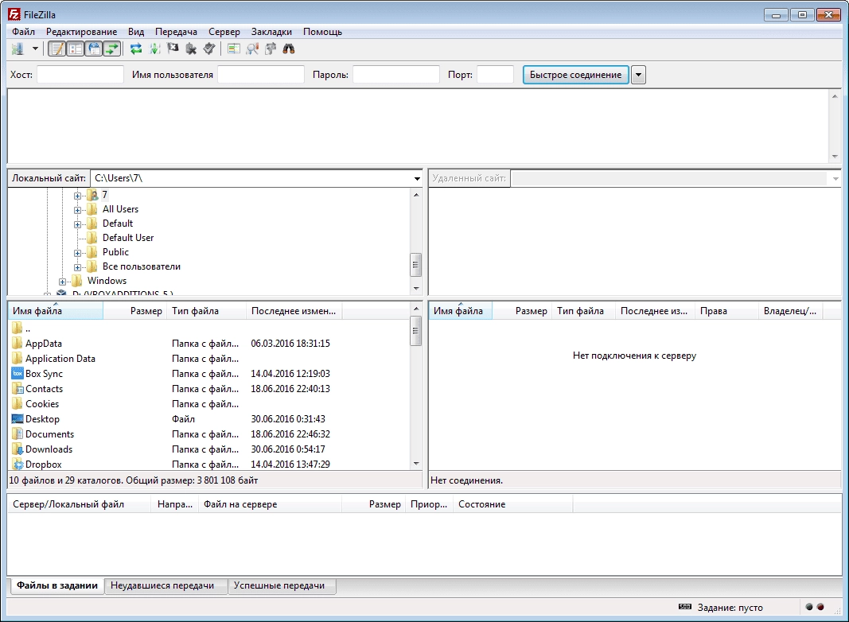Expand the All Users tree node
The width and height of the screenshot is (849, 622).
click(x=77, y=210)
